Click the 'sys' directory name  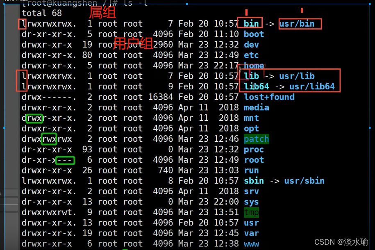pyautogui.click(x=251, y=202)
